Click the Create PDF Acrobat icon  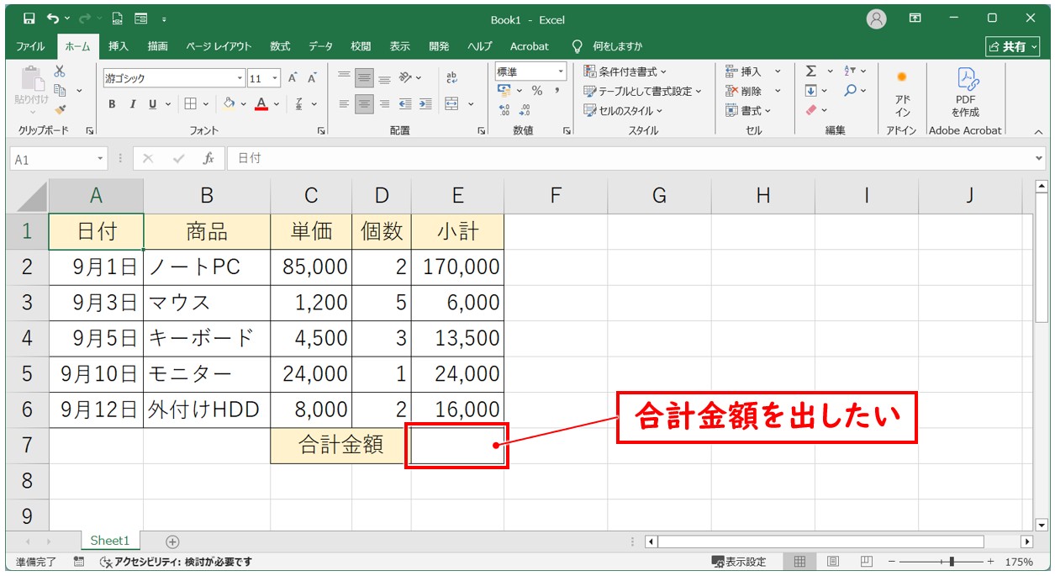pos(965,91)
